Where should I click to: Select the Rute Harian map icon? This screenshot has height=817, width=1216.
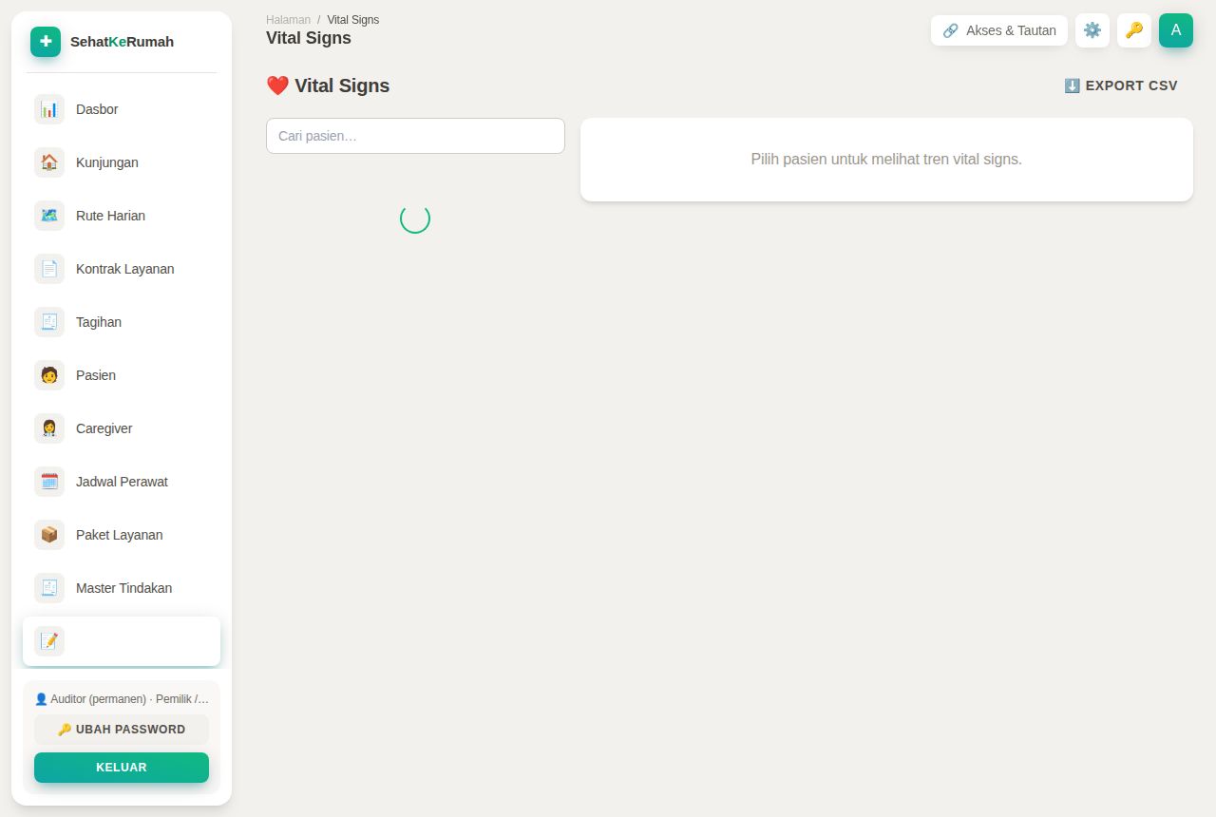49,216
